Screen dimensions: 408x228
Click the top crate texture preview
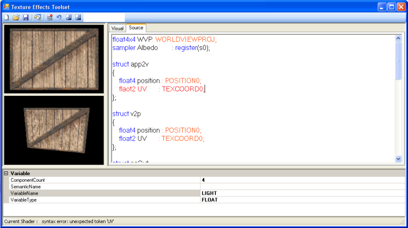pos(53,59)
